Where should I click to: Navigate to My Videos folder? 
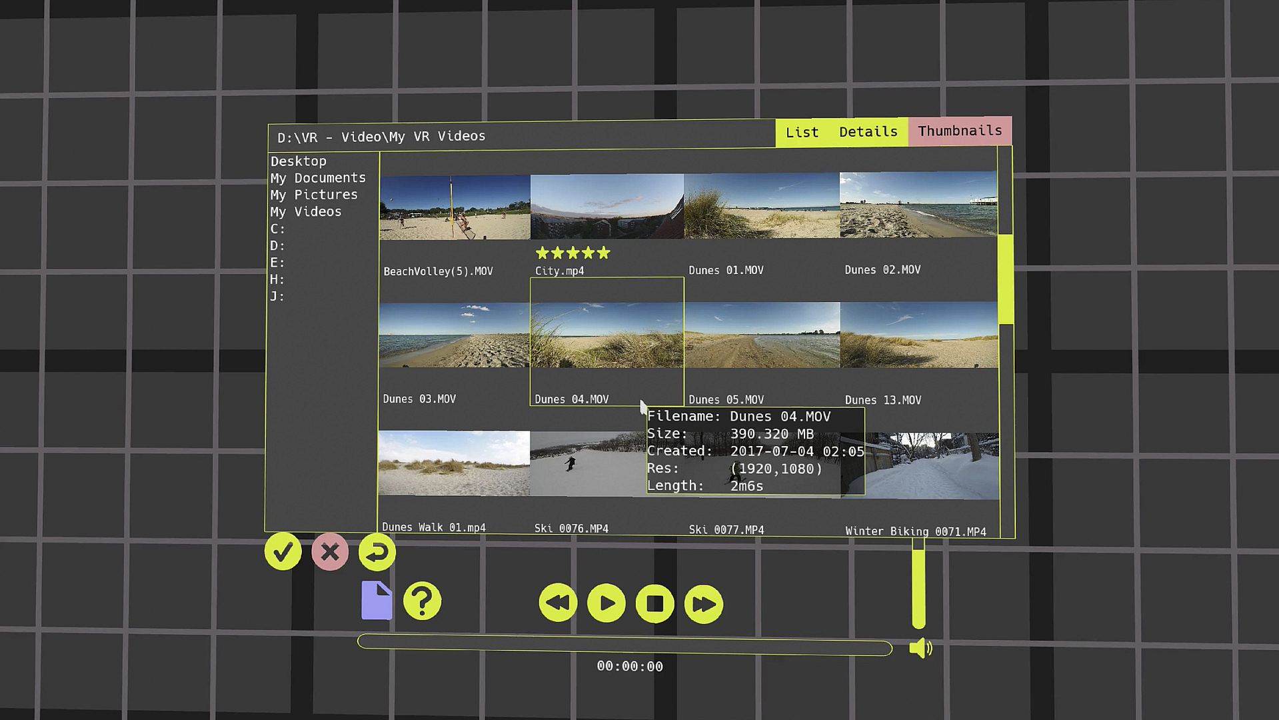coord(306,212)
